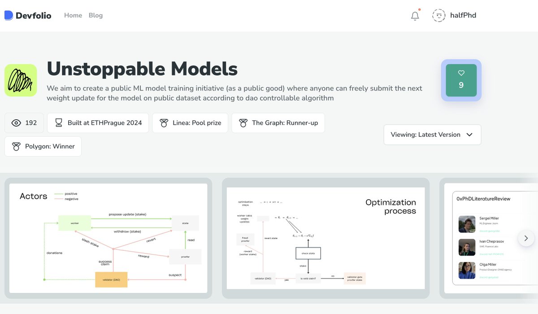Click the Unstoppable Models title

142,69
